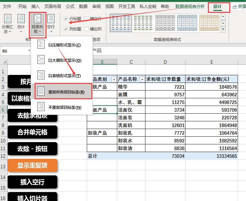Open the 开发工具 tab
Screen dimensions: 246x201
[127, 7]
